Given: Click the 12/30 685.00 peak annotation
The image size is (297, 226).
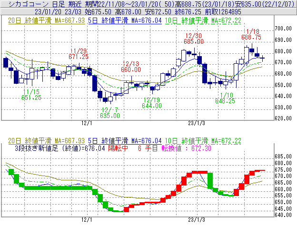Looking at the screenshot, I should (x=194, y=39).
